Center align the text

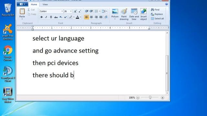coord(91,17)
